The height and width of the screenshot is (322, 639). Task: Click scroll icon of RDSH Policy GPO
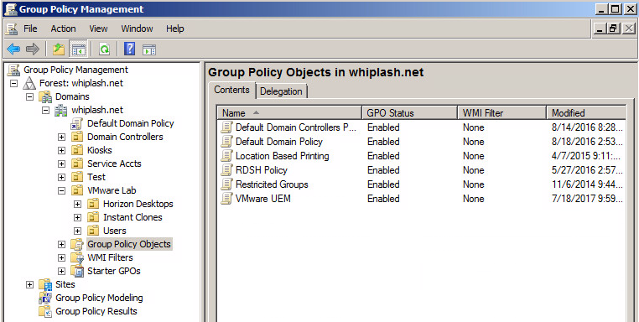[226, 170]
